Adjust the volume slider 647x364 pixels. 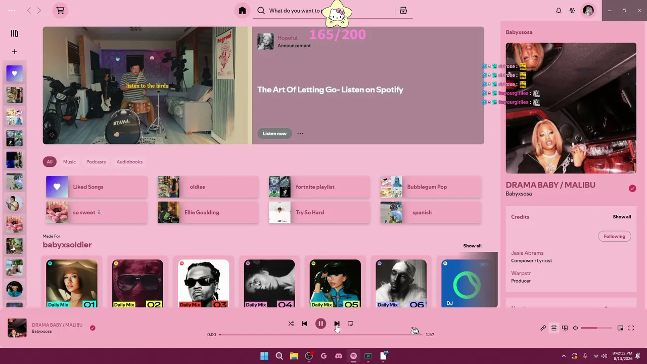(596, 328)
